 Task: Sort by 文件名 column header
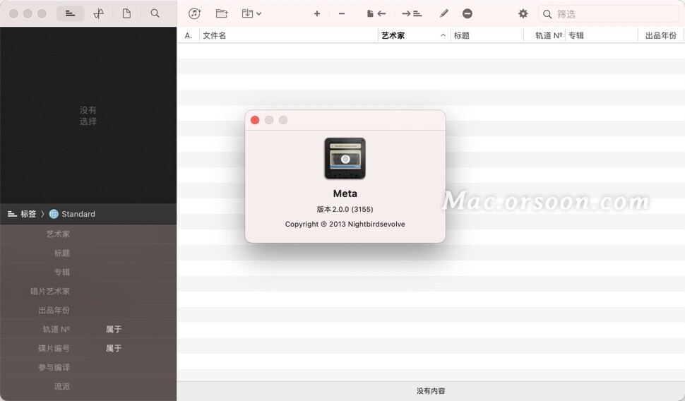coord(288,35)
